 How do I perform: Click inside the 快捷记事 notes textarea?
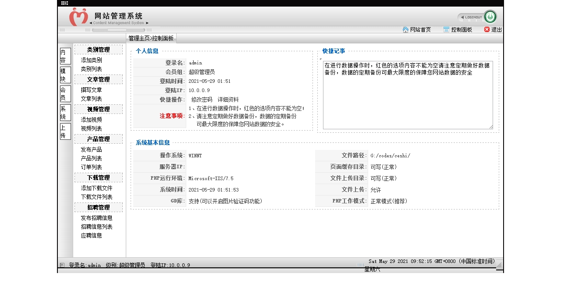point(408,95)
